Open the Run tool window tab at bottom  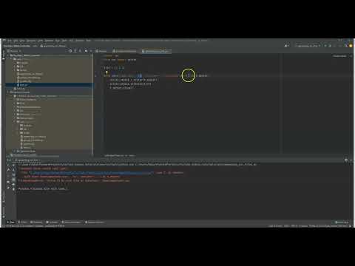pyautogui.click(x=10, y=222)
